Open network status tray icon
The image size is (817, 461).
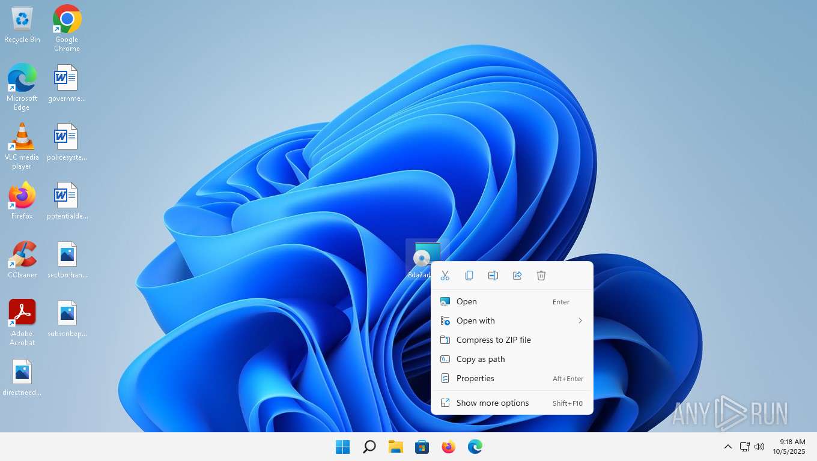(745, 447)
